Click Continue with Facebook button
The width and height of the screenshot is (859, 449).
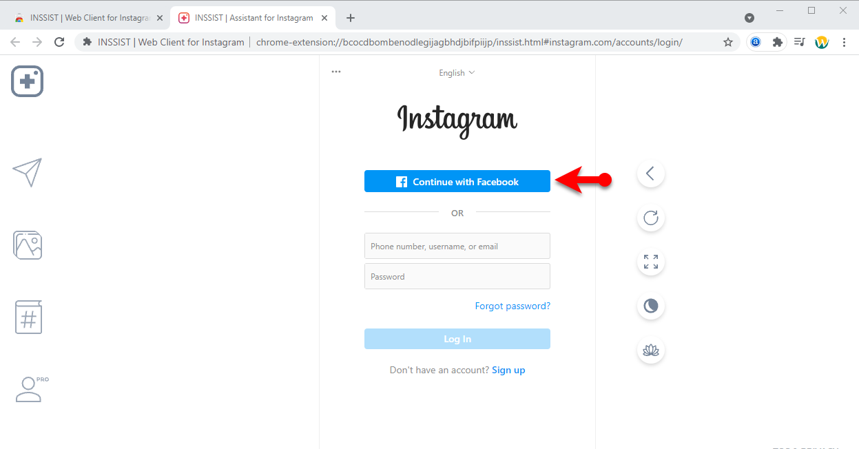[457, 182]
